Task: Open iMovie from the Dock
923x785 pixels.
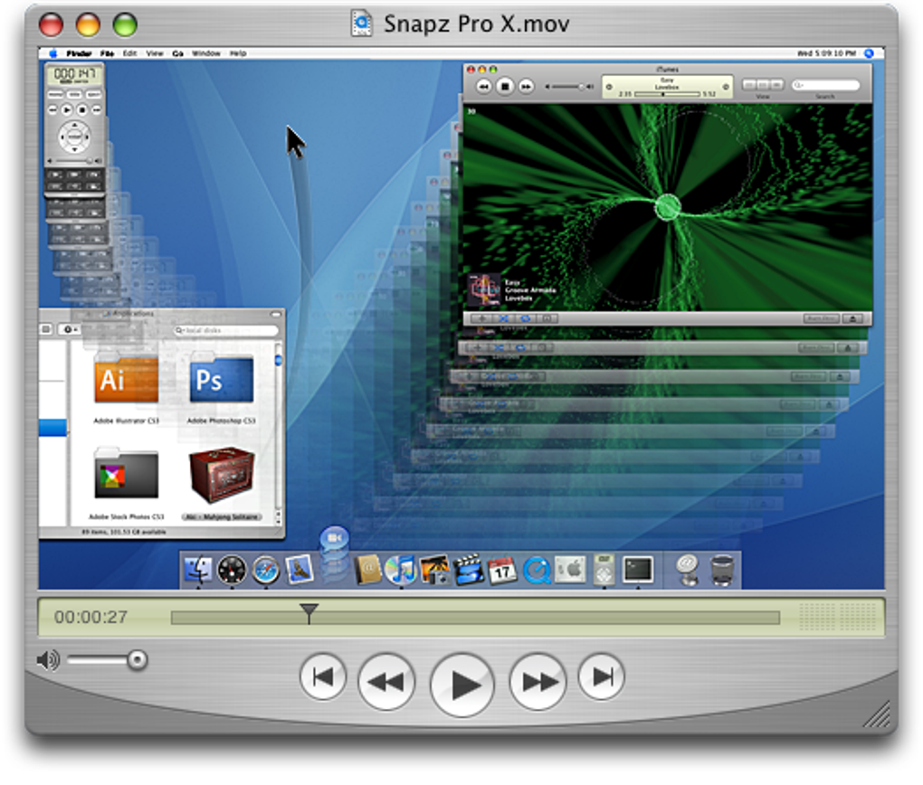Action: [x=468, y=569]
